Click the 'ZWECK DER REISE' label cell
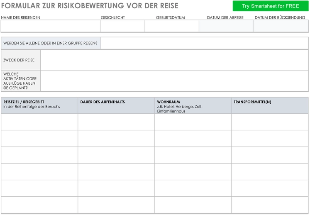Image resolution: width=310 pixels, height=215 pixels. point(21,60)
